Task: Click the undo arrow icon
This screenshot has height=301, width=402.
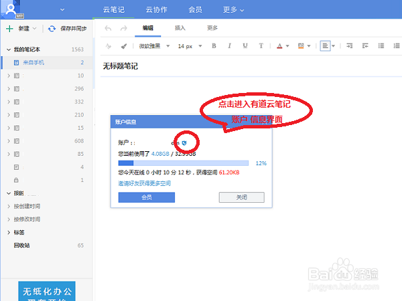Action: tap(108, 28)
